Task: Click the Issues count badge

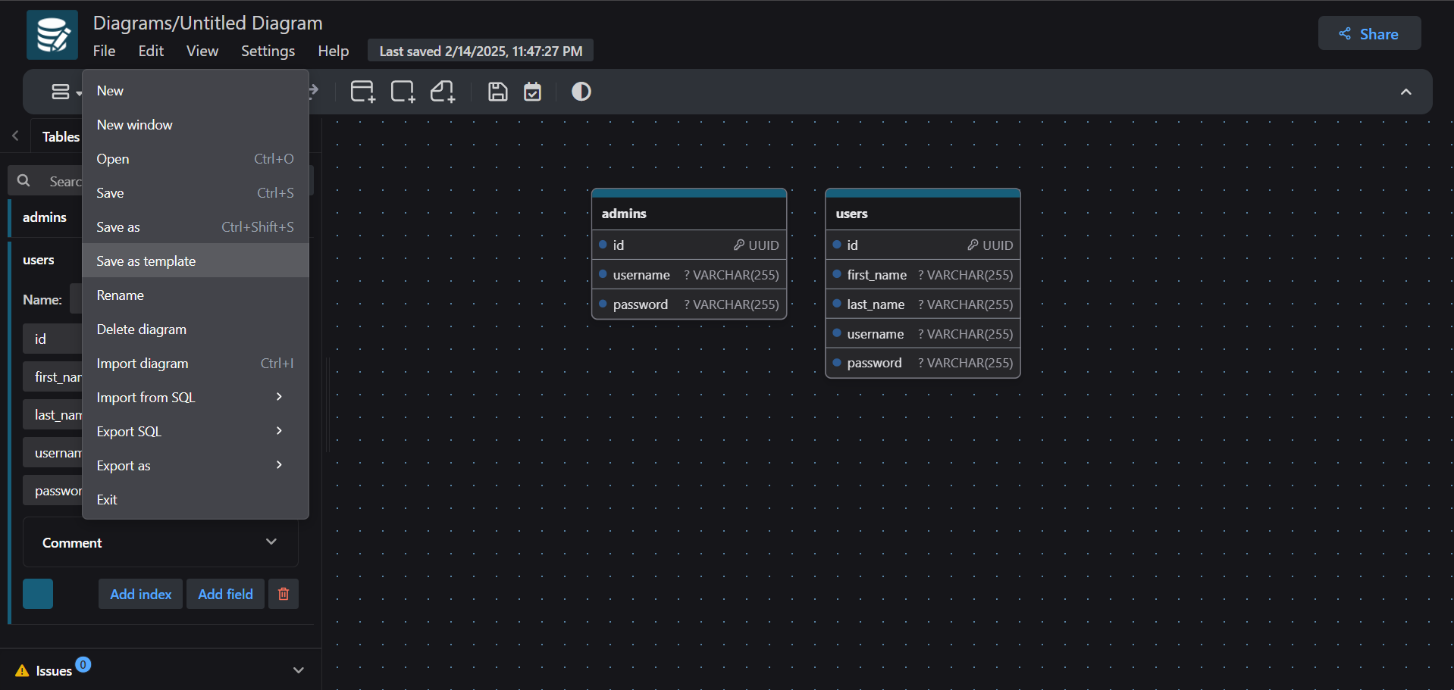Action: click(x=83, y=664)
